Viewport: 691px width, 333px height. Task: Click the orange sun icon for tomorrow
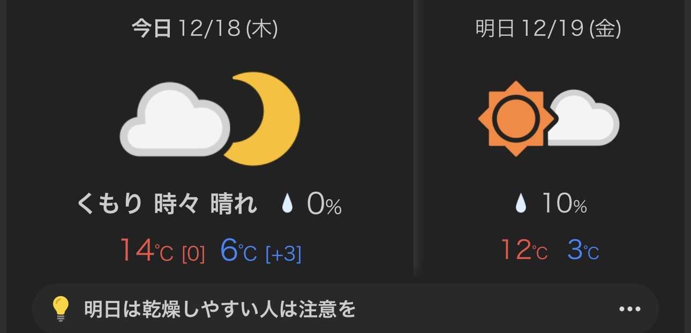coord(514,119)
